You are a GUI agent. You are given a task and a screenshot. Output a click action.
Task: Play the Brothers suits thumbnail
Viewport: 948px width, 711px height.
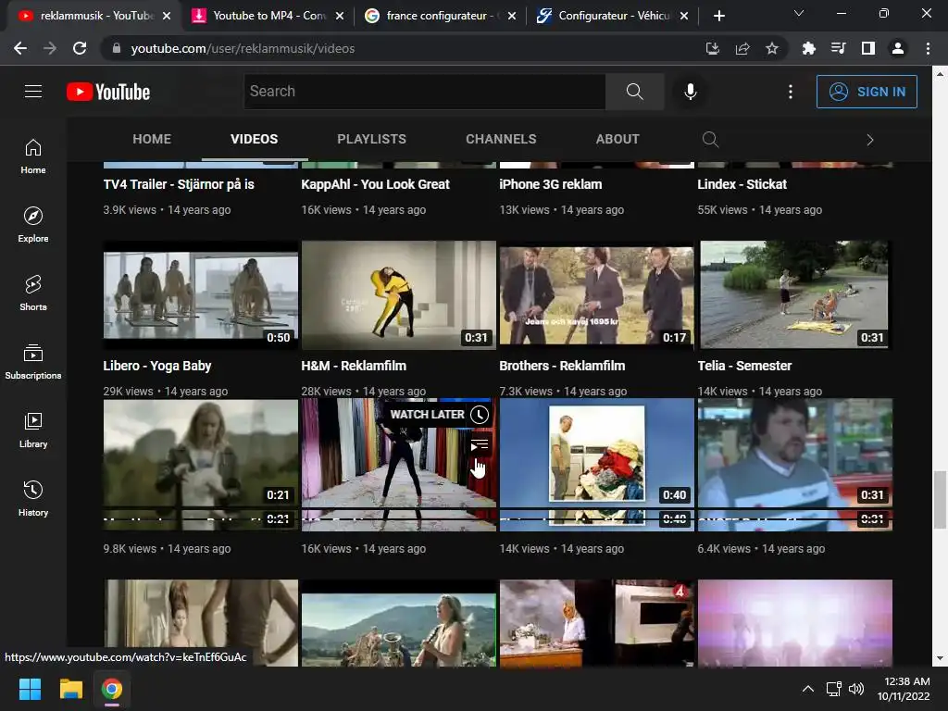click(597, 295)
